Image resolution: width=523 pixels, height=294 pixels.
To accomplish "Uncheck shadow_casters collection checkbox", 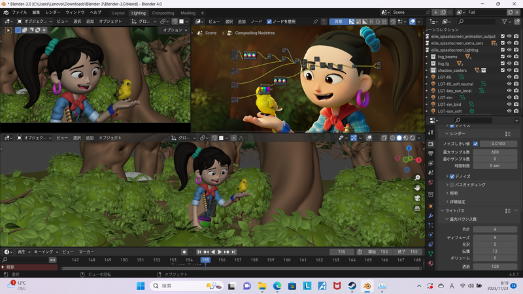I will click(503, 71).
